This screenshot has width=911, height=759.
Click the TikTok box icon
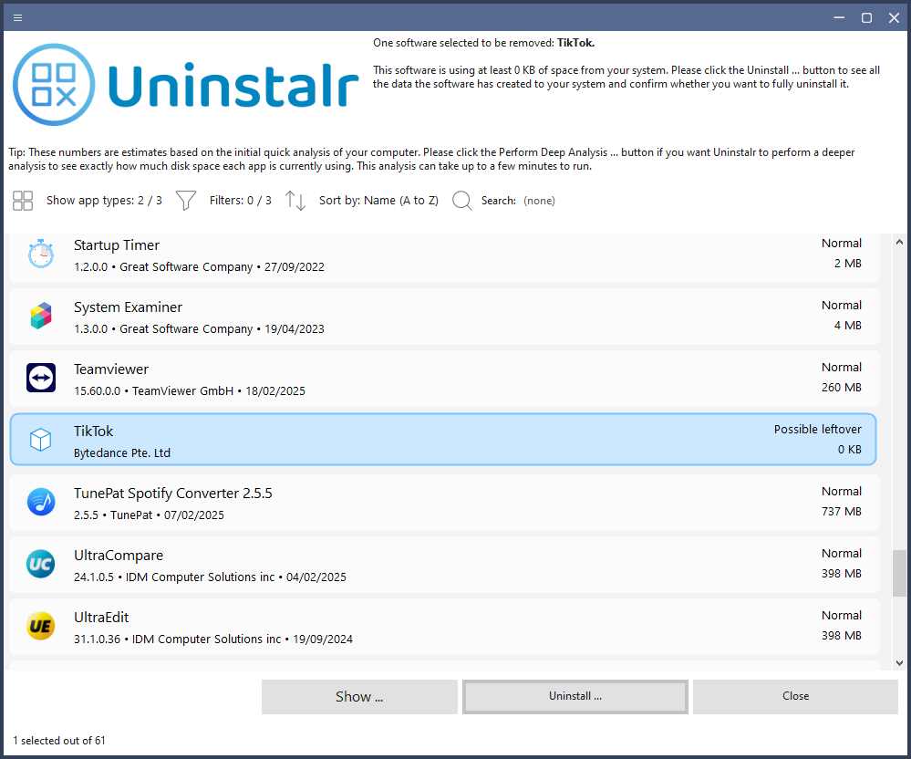41,440
